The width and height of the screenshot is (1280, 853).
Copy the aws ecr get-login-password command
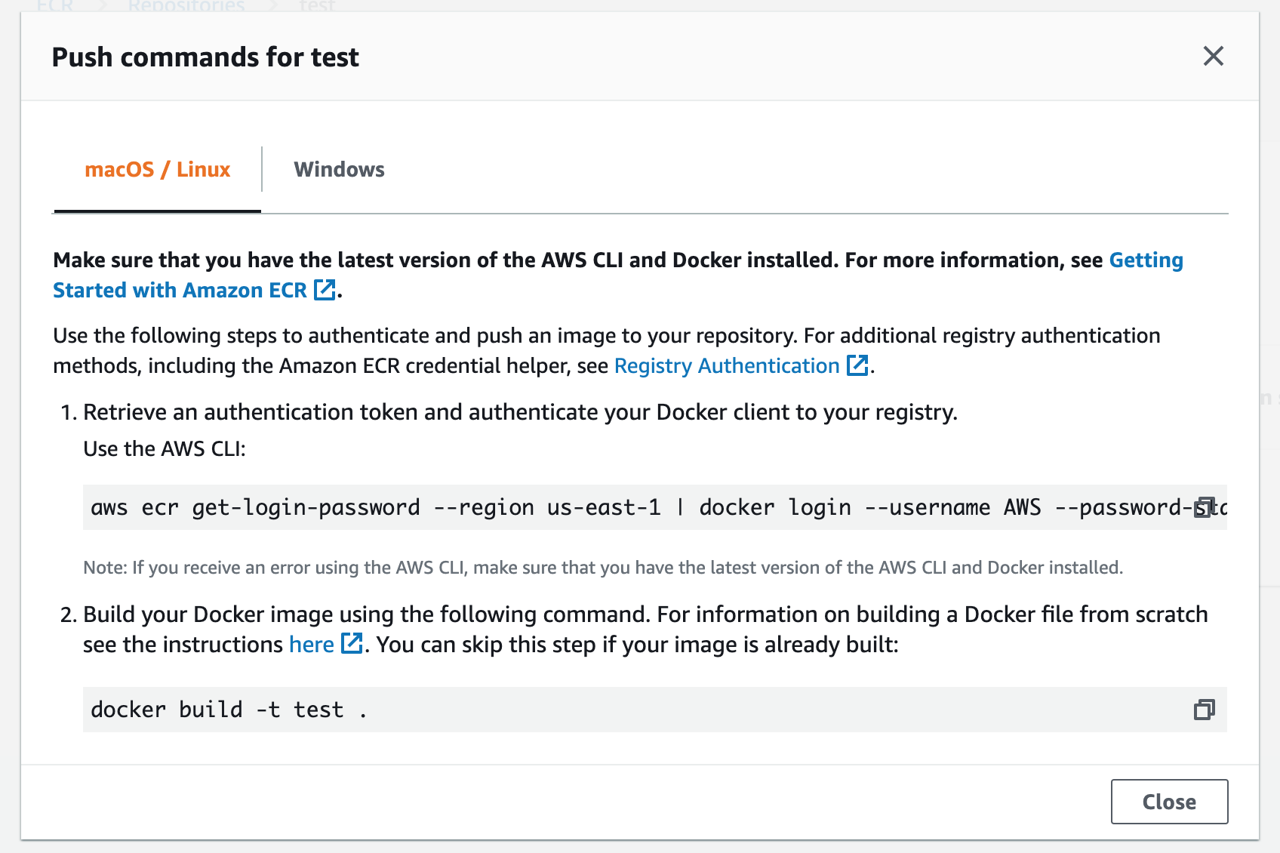point(1204,507)
